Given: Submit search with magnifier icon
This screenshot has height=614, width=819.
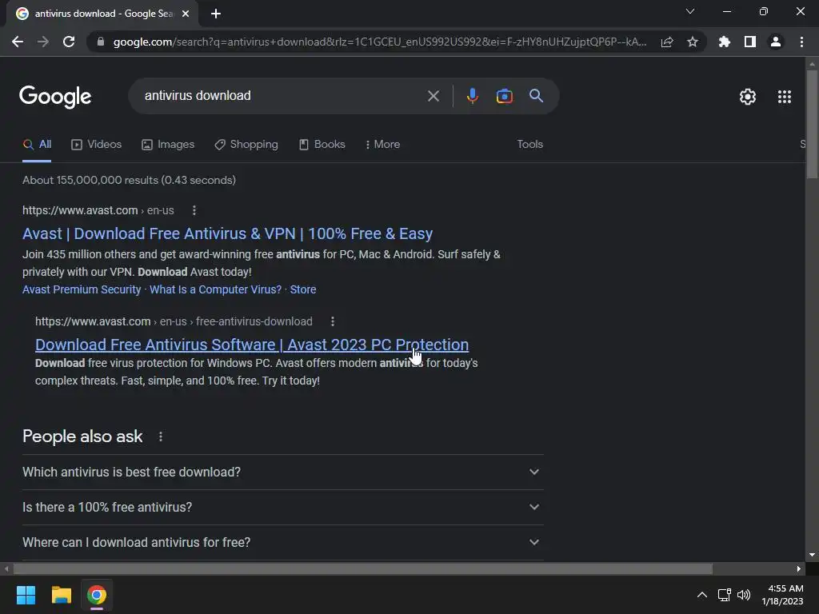Looking at the screenshot, I should tap(536, 96).
